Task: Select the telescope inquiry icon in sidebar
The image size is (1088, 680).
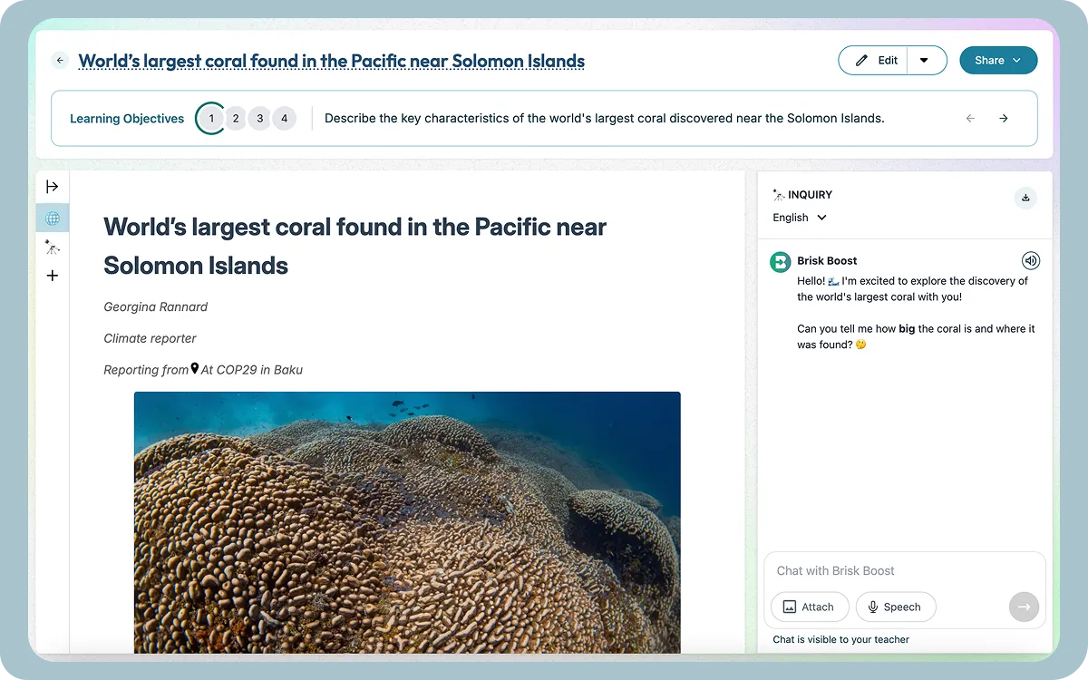Action: click(x=53, y=247)
